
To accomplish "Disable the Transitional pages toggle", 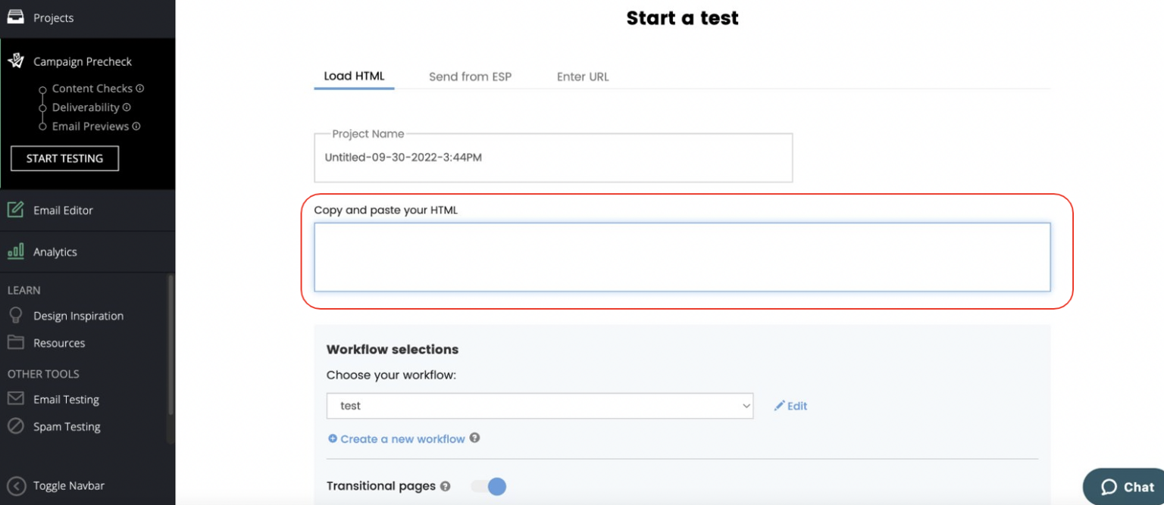I will point(489,486).
